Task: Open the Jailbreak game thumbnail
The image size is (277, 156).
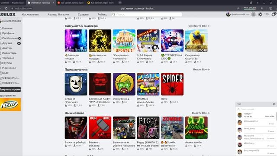Action: tap(148, 84)
